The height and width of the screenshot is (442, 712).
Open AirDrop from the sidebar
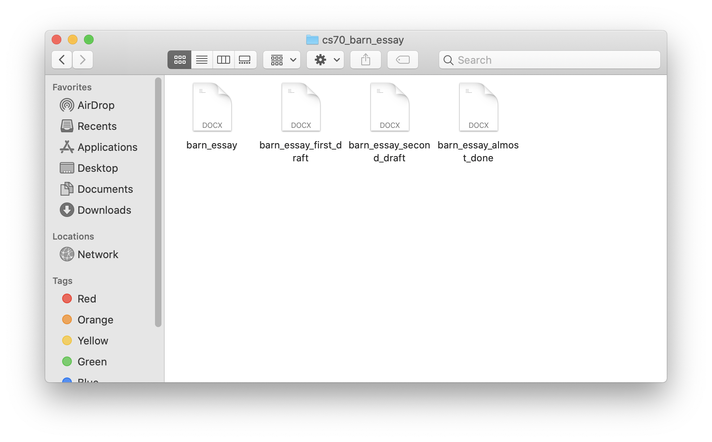click(96, 105)
